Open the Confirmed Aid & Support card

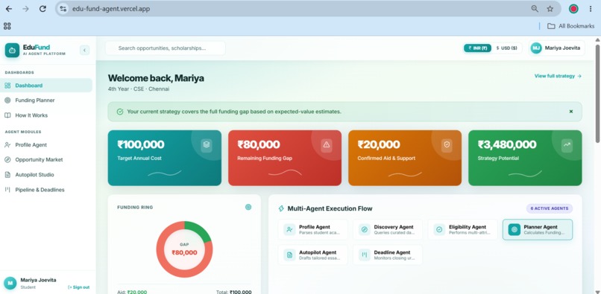click(x=405, y=158)
